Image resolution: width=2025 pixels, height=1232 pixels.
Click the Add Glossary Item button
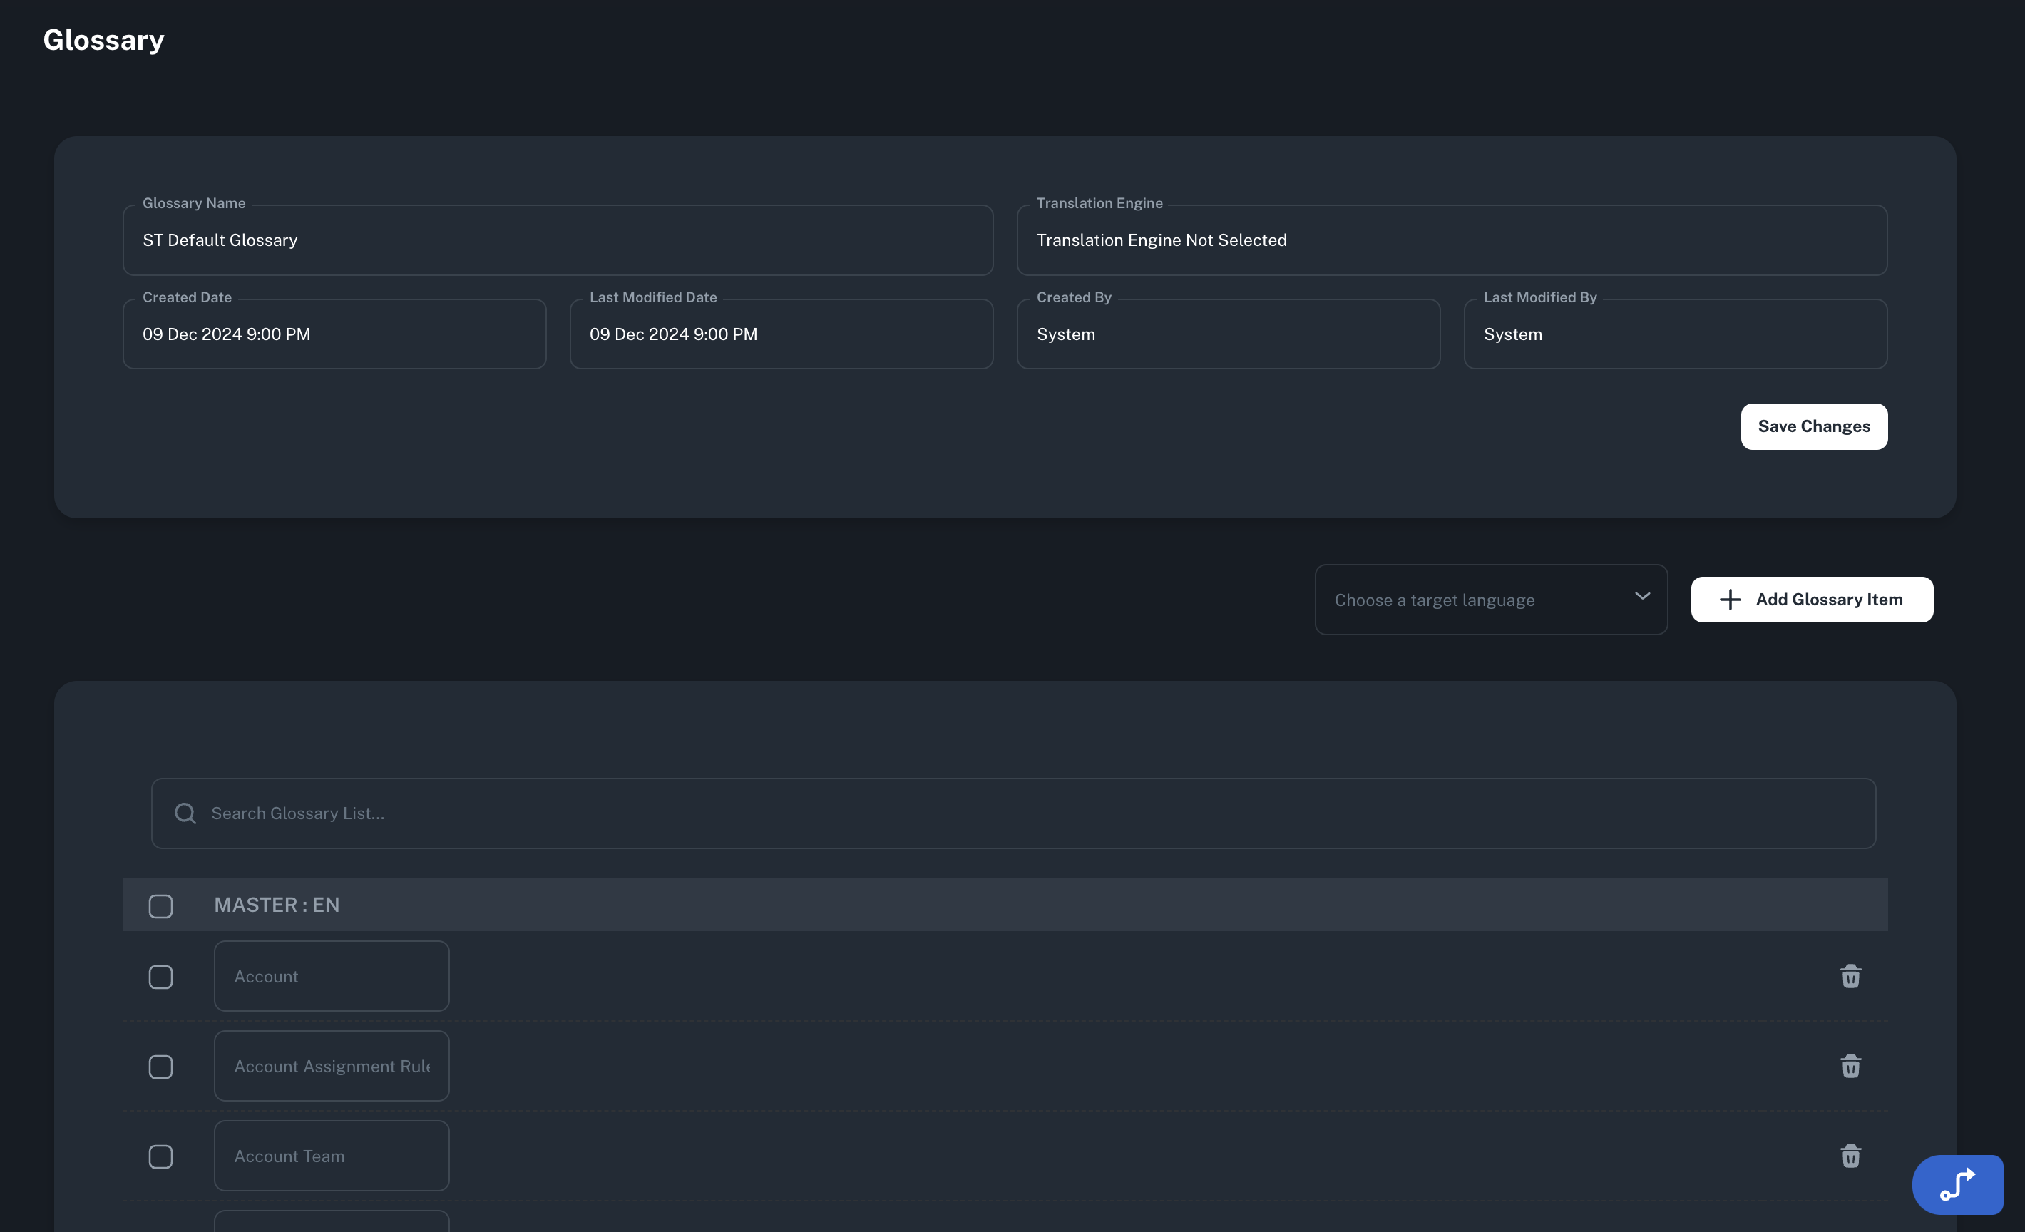click(x=1811, y=599)
